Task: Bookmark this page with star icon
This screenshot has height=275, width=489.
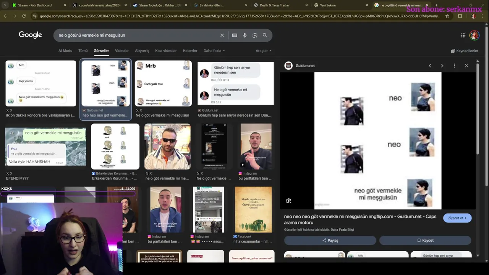Action: pyautogui.click(x=447, y=16)
